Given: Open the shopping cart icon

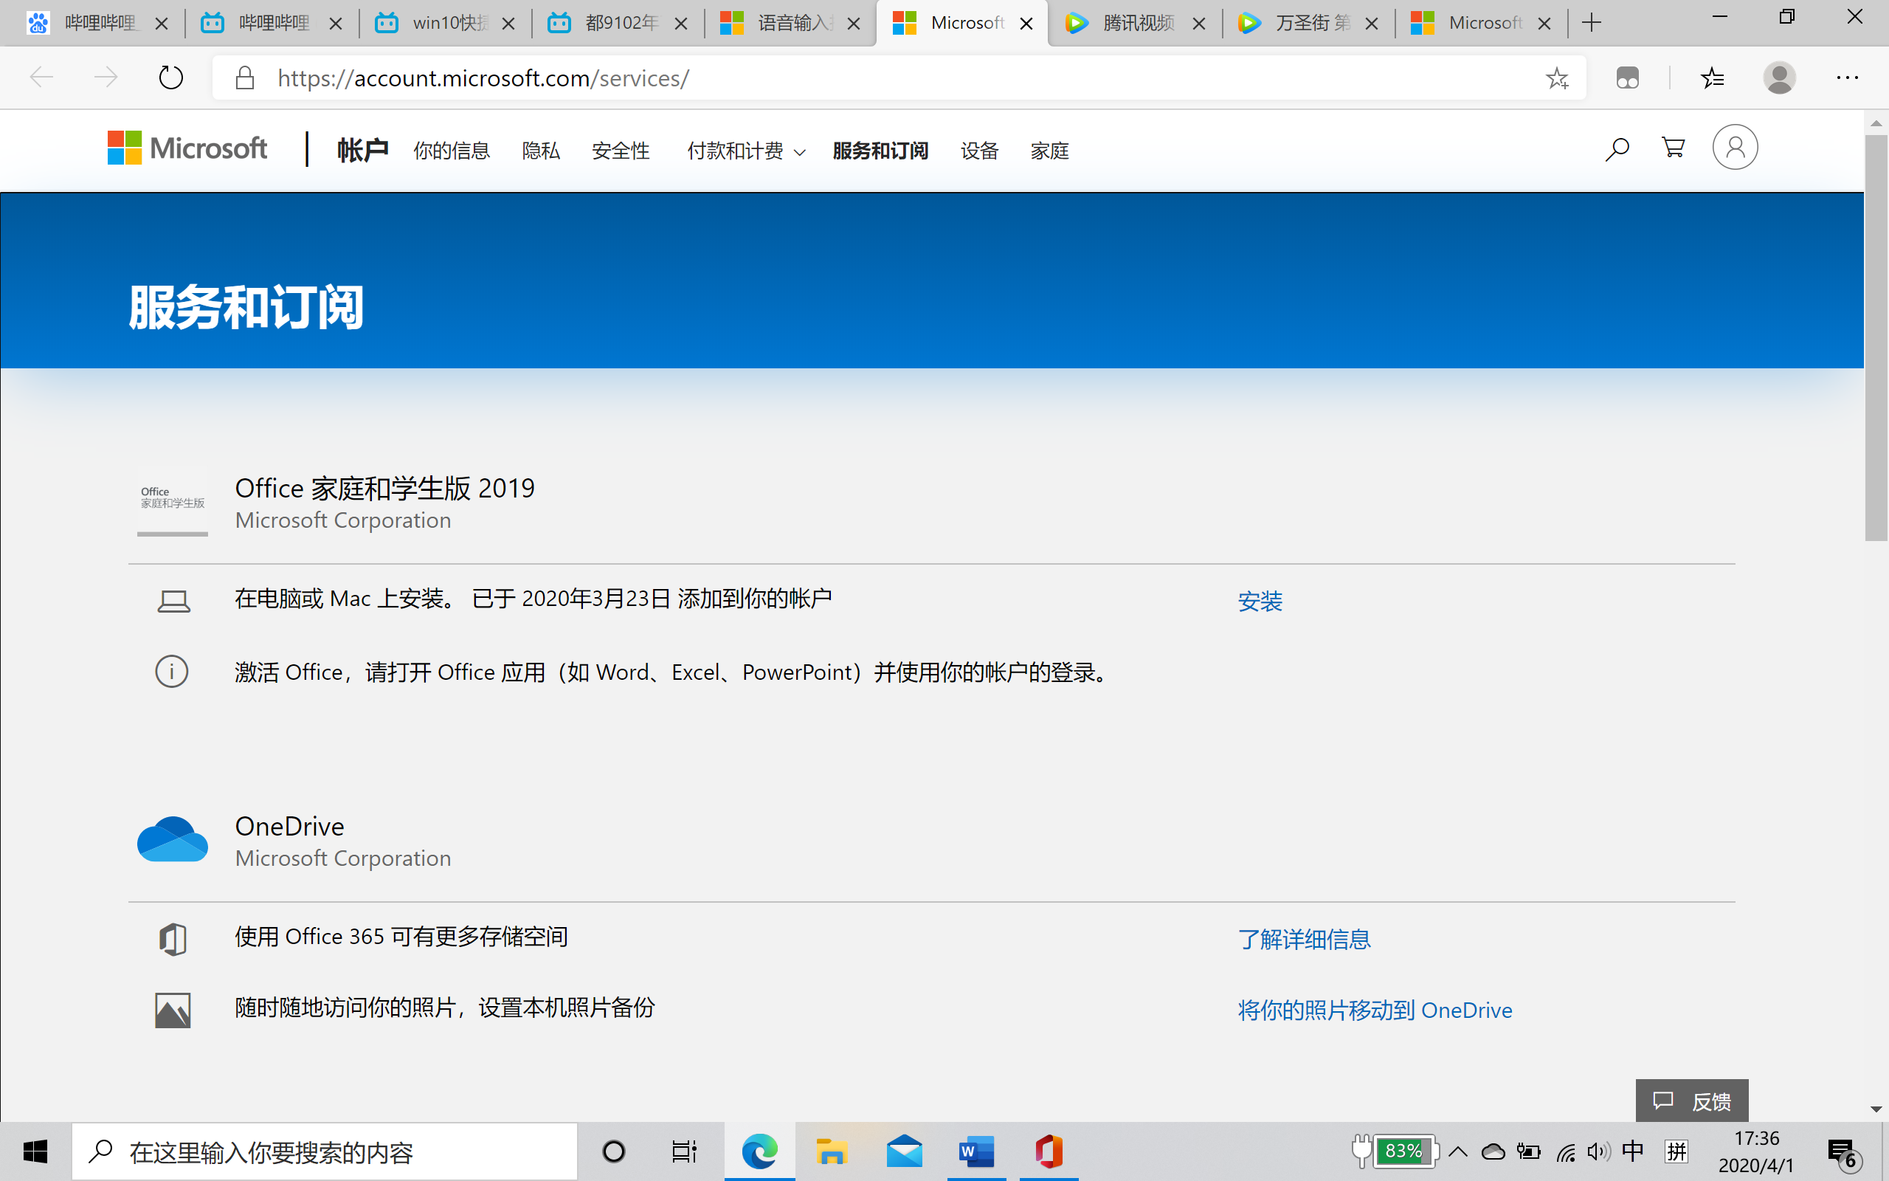Looking at the screenshot, I should click(x=1673, y=148).
